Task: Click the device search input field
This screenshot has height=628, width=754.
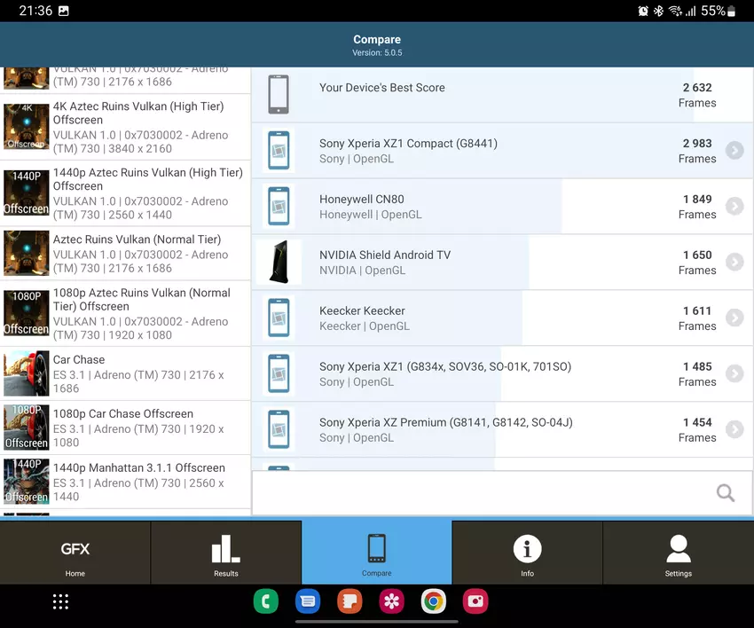Action: 479,493
